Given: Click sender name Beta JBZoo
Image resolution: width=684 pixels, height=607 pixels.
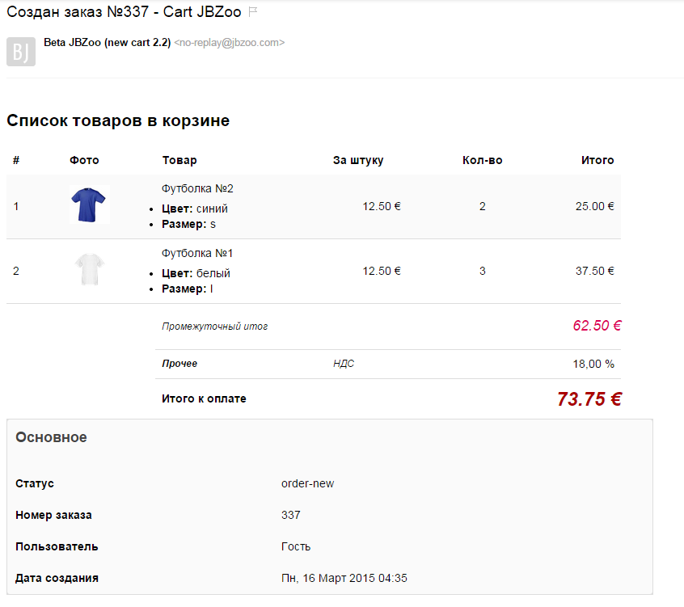Looking at the screenshot, I should (x=108, y=42).
